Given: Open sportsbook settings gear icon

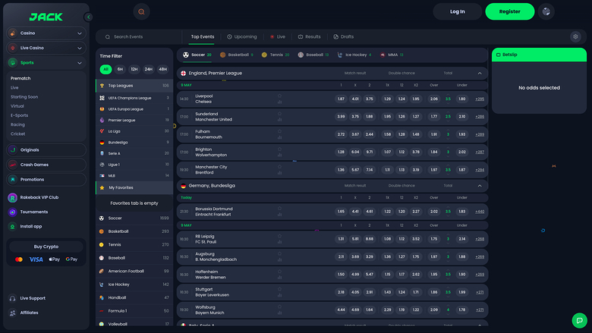Looking at the screenshot, I should [x=575, y=36].
